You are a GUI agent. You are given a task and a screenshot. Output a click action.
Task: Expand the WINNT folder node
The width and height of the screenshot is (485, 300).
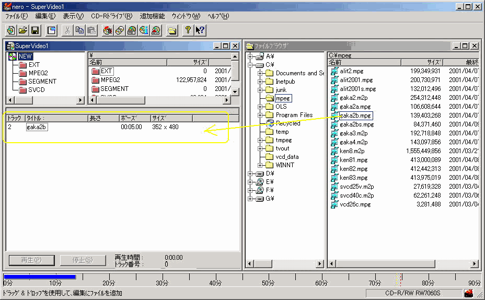[x=260, y=165]
